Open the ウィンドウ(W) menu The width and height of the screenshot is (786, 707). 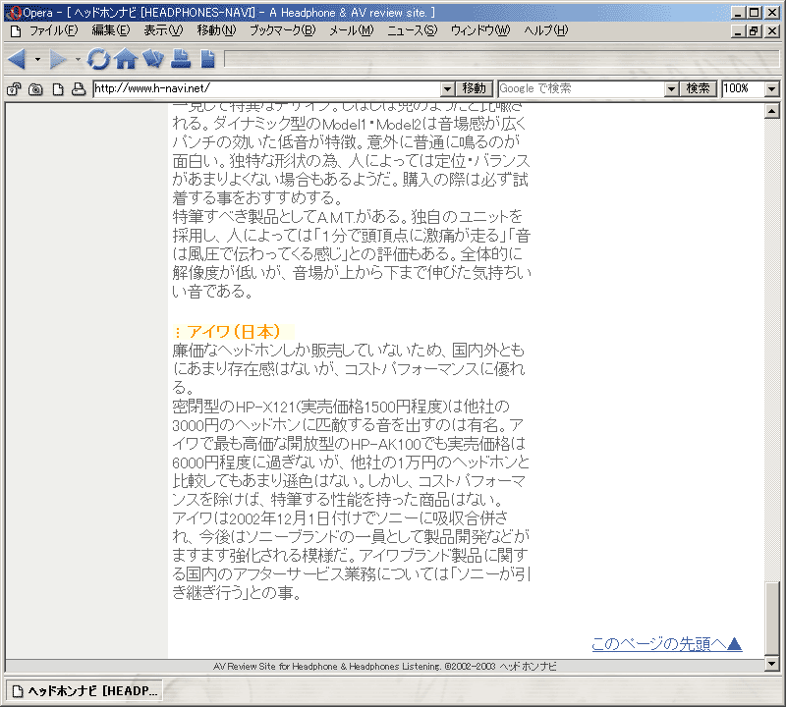(480, 30)
